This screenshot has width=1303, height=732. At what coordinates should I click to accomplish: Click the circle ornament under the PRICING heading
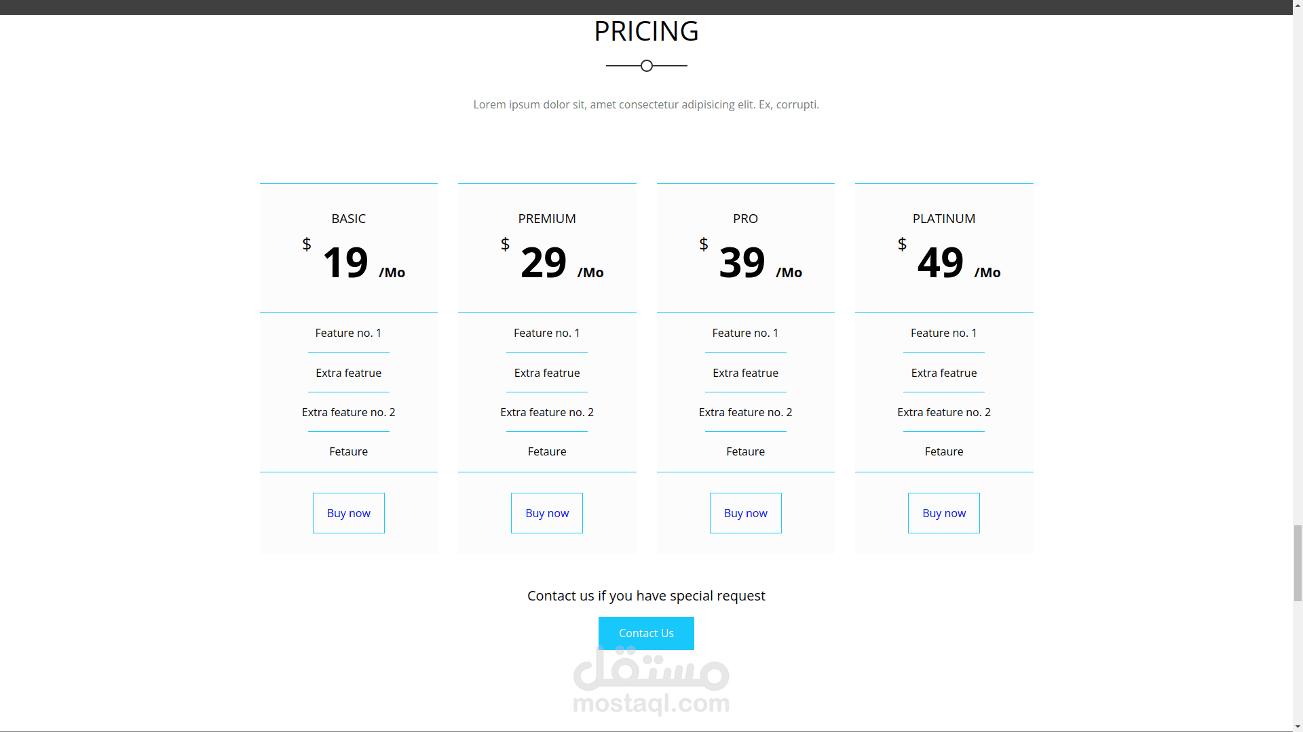coord(647,66)
